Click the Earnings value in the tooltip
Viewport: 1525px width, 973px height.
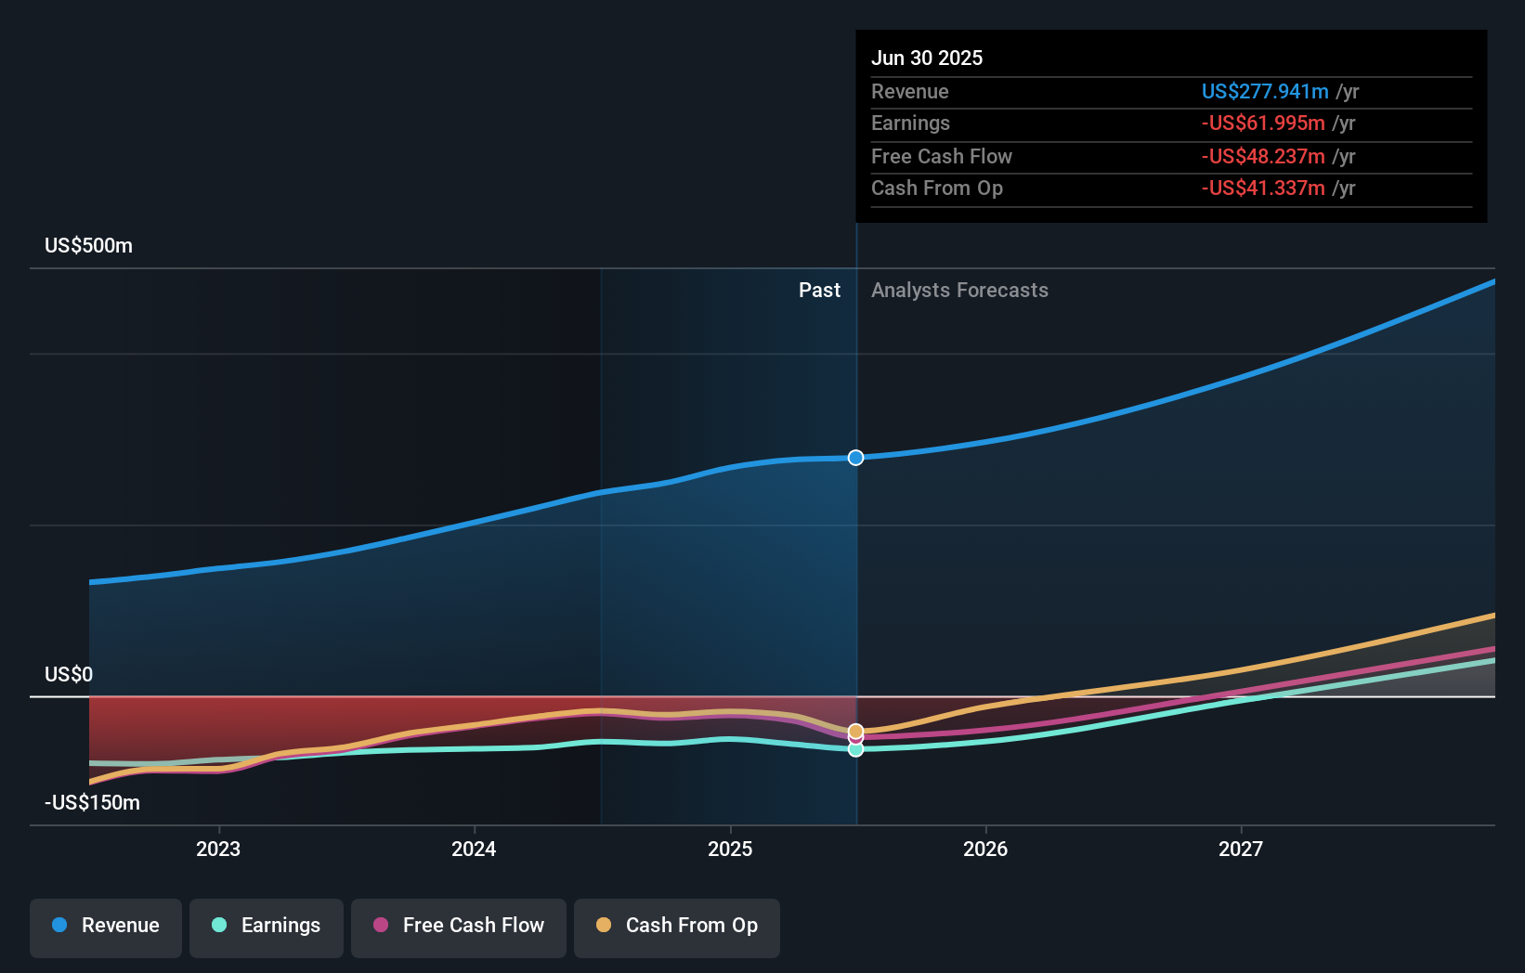1263,123
